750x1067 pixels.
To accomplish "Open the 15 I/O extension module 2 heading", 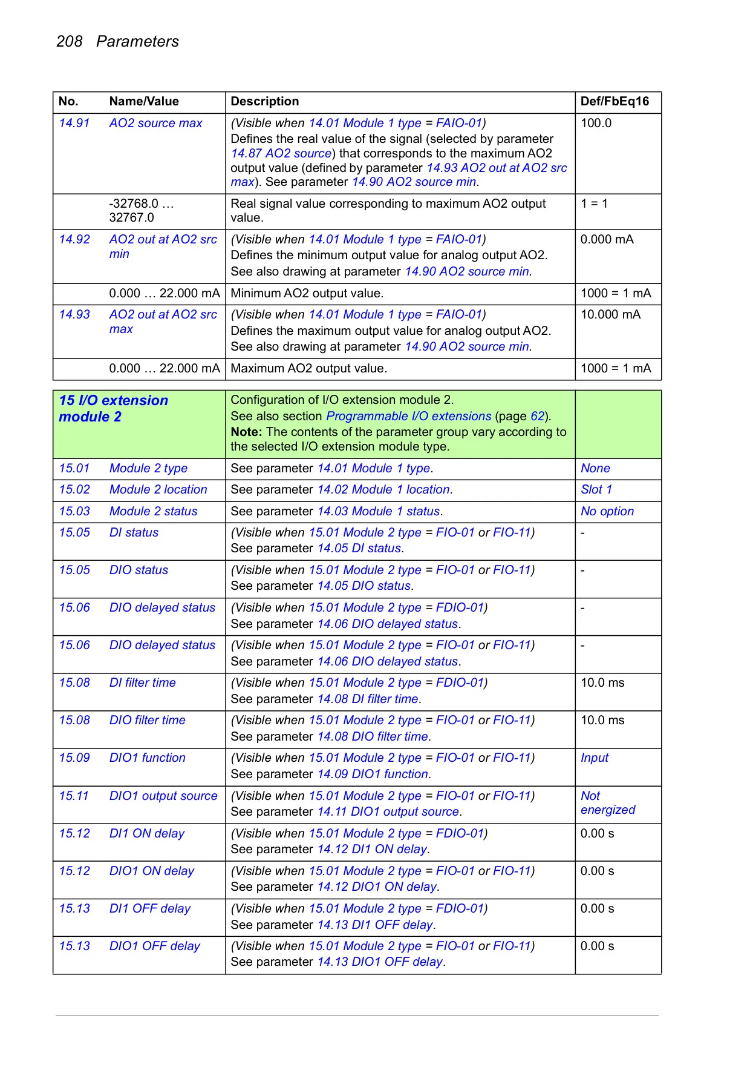I will [114, 408].
